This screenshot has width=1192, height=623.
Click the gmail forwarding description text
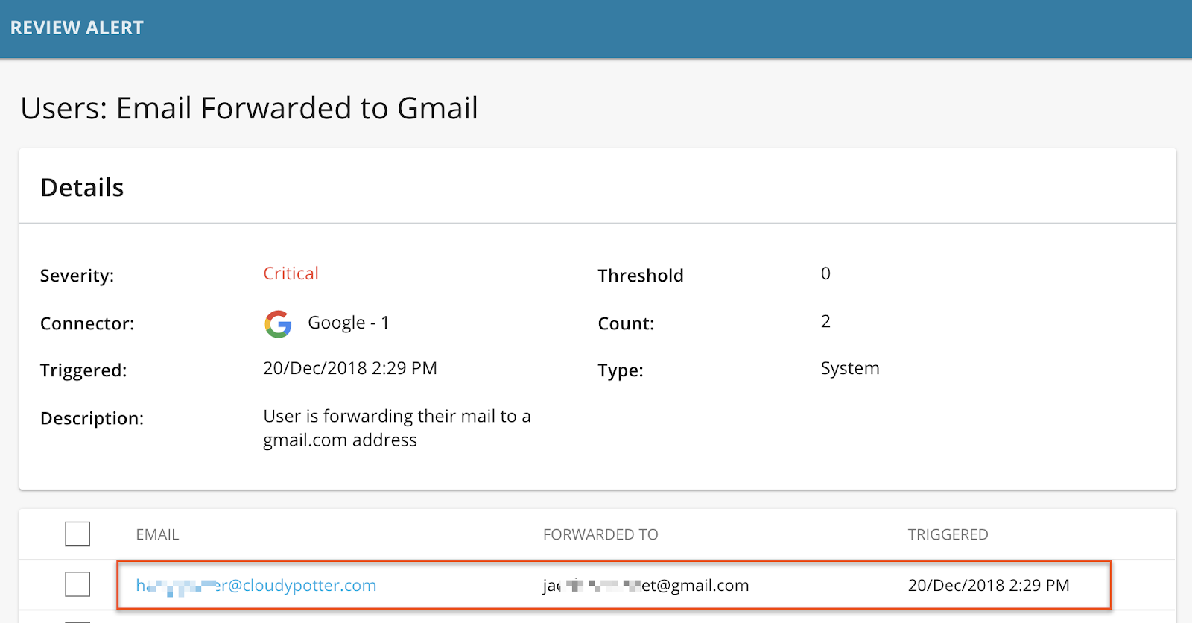click(x=396, y=428)
